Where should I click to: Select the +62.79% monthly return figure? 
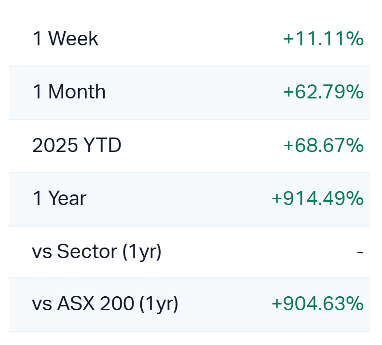pos(323,92)
